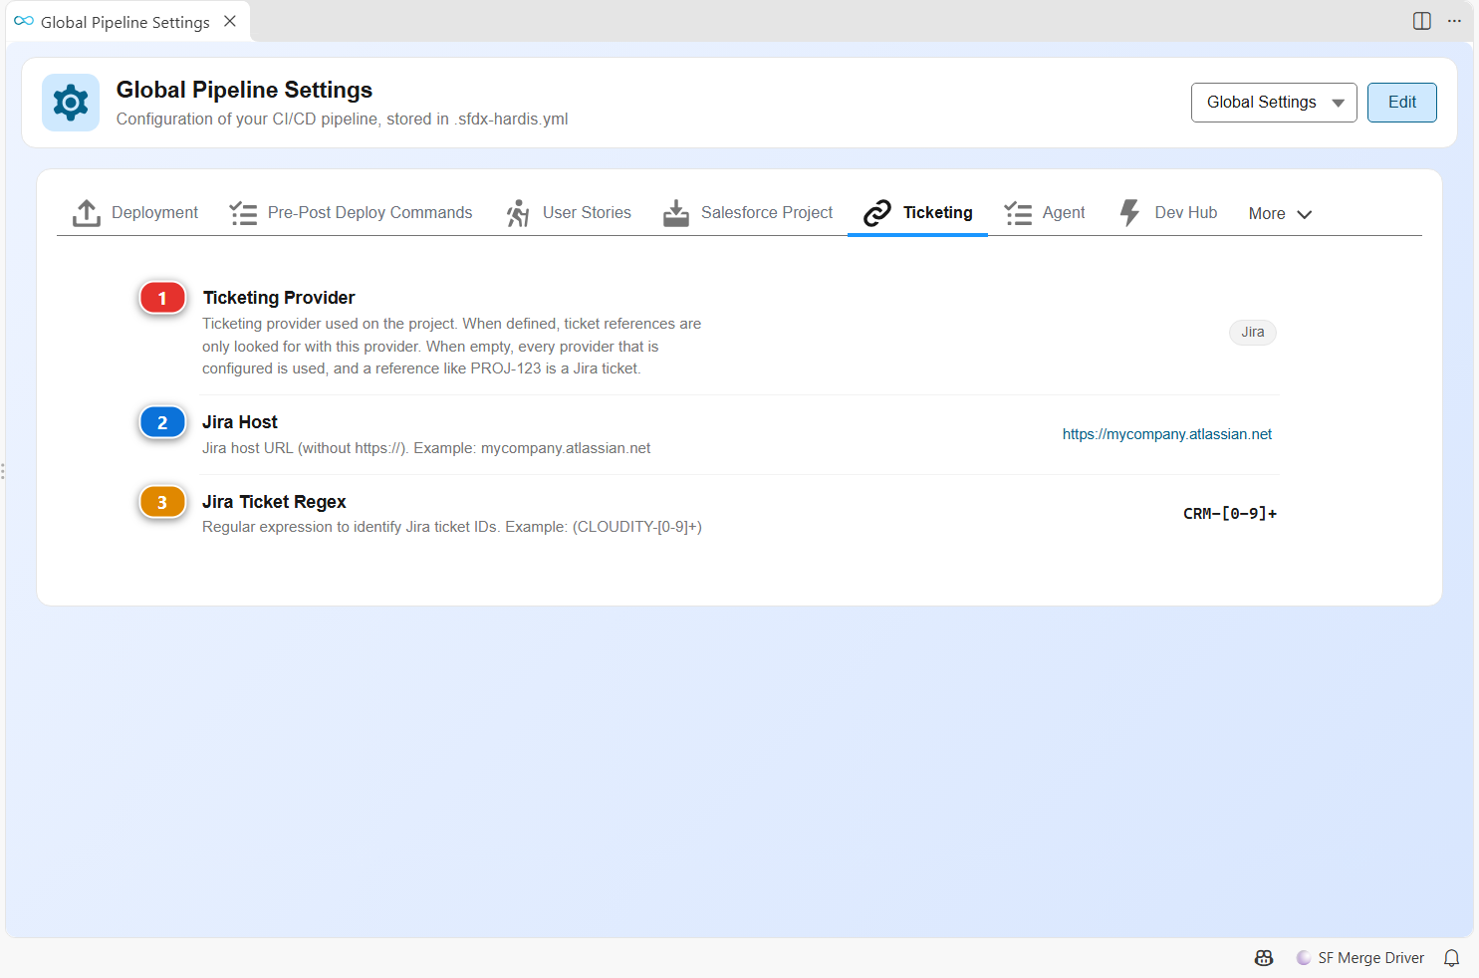Click the Jira provider badge
1479x978 pixels.
pos(1253,333)
